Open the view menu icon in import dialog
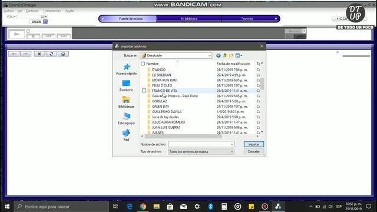This screenshot has width=377, height=212. coord(239,55)
